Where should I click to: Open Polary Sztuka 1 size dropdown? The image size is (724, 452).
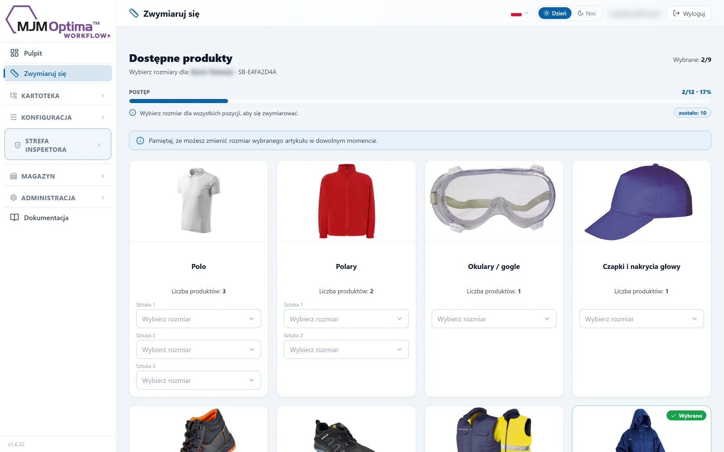click(346, 319)
